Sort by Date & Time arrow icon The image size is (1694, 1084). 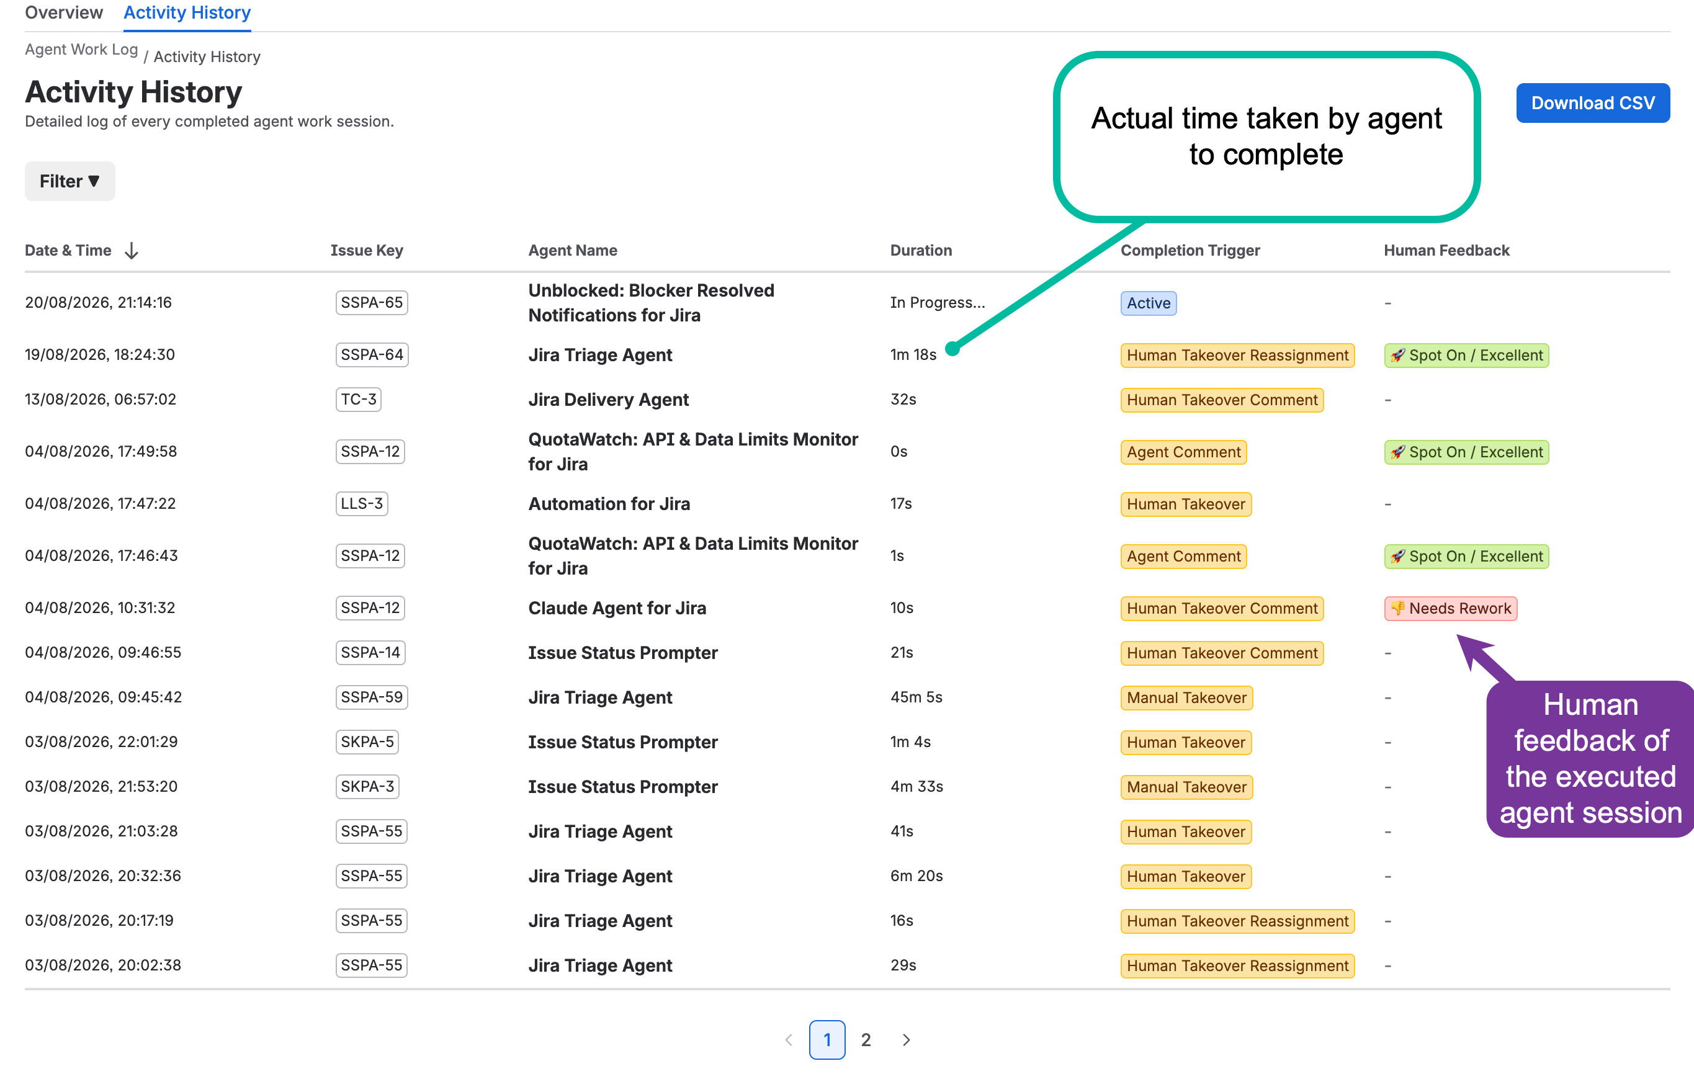coord(131,251)
